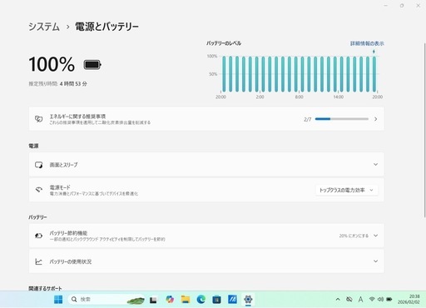Image resolution: width=426 pixels, height=308 pixels.
Task: Switch the IME input mode A indicator
Action: [x=360, y=300]
